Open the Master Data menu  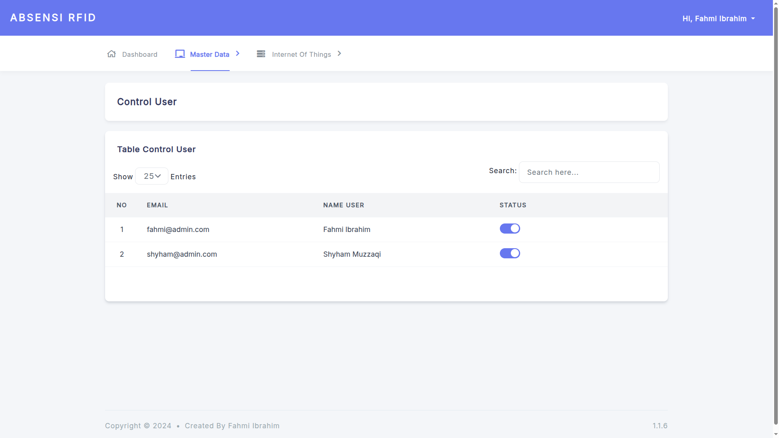coord(209,54)
